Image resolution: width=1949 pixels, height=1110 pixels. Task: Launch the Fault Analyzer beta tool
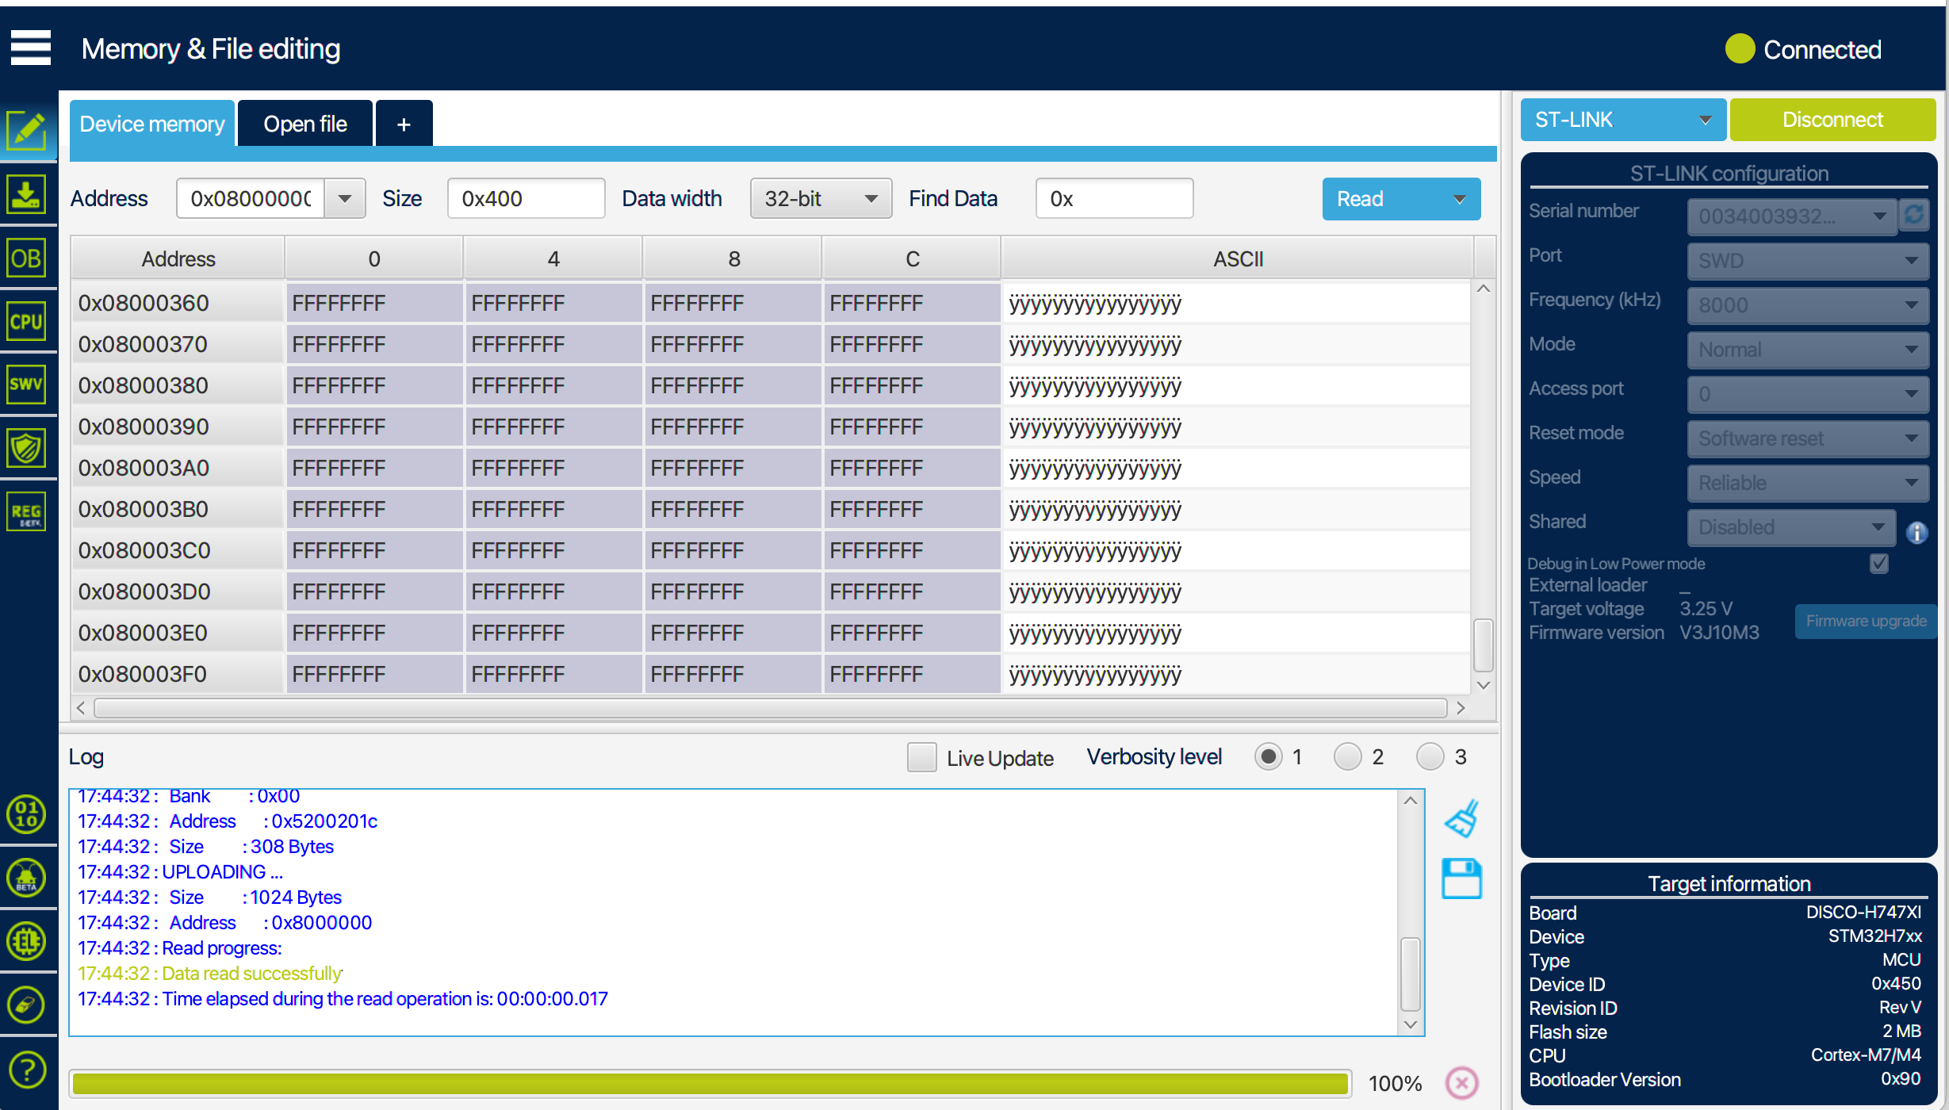27,878
